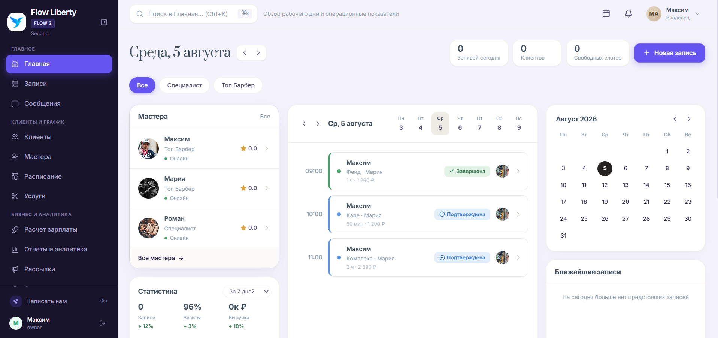Select Вт 4 in the week strip

click(421, 123)
